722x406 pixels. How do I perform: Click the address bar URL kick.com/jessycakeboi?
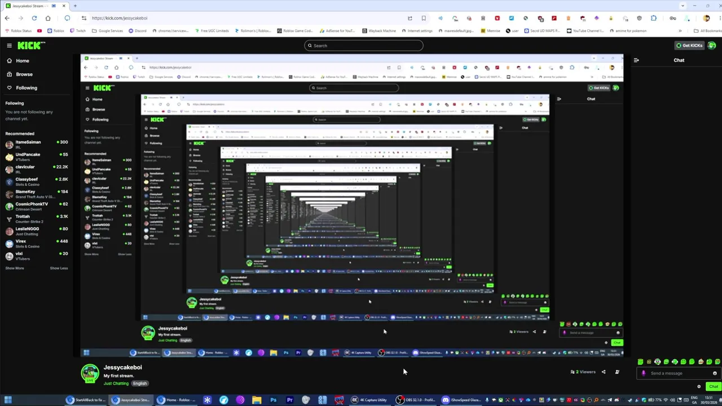click(120, 18)
